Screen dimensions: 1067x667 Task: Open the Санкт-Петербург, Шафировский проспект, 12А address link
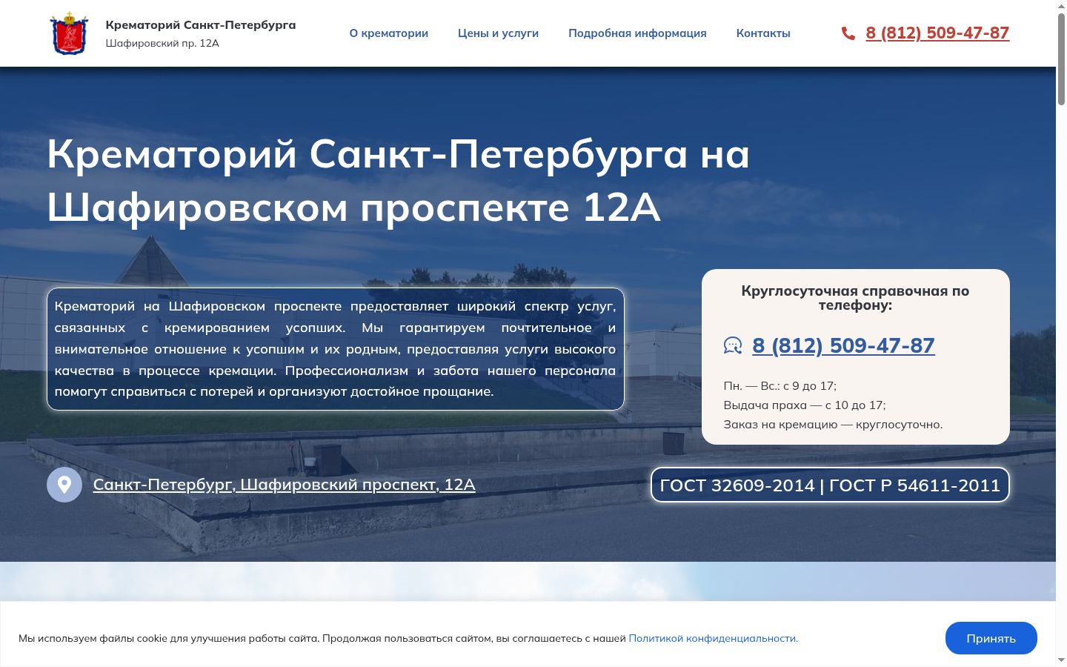pos(284,485)
